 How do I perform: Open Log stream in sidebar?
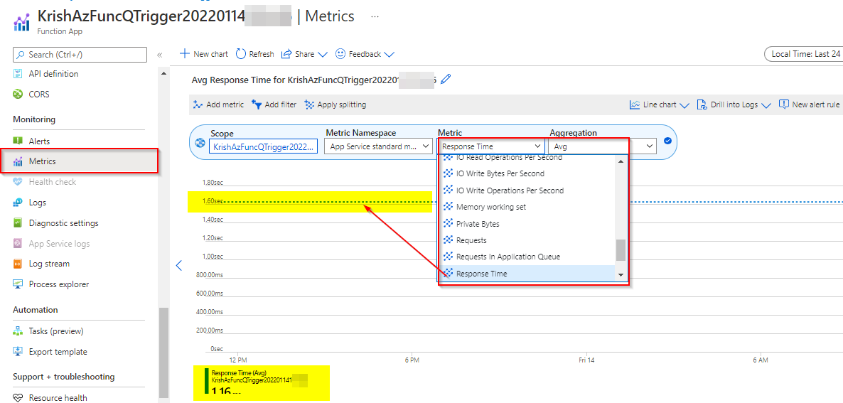point(49,264)
